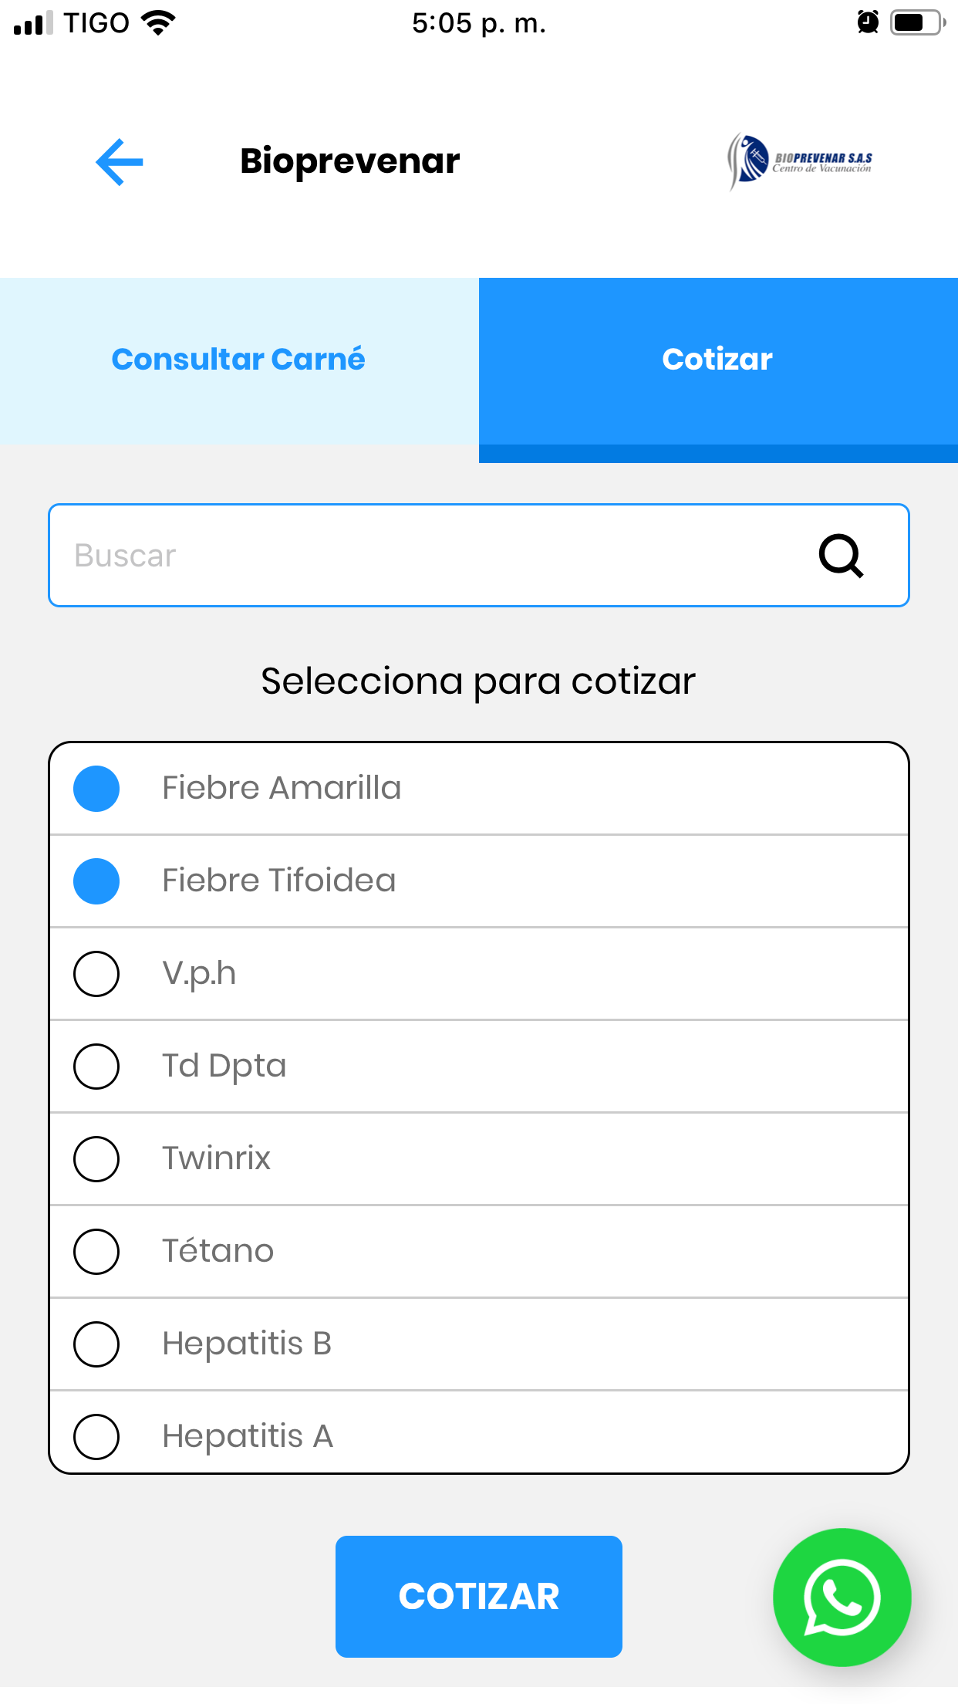Tap the Wi-Fi status icon
The height and width of the screenshot is (1704, 958).
click(x=158, y=22)
